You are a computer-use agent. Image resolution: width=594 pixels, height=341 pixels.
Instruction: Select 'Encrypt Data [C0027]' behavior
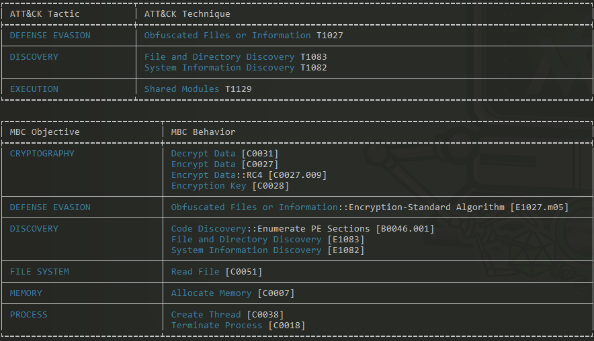coord(224,164)
